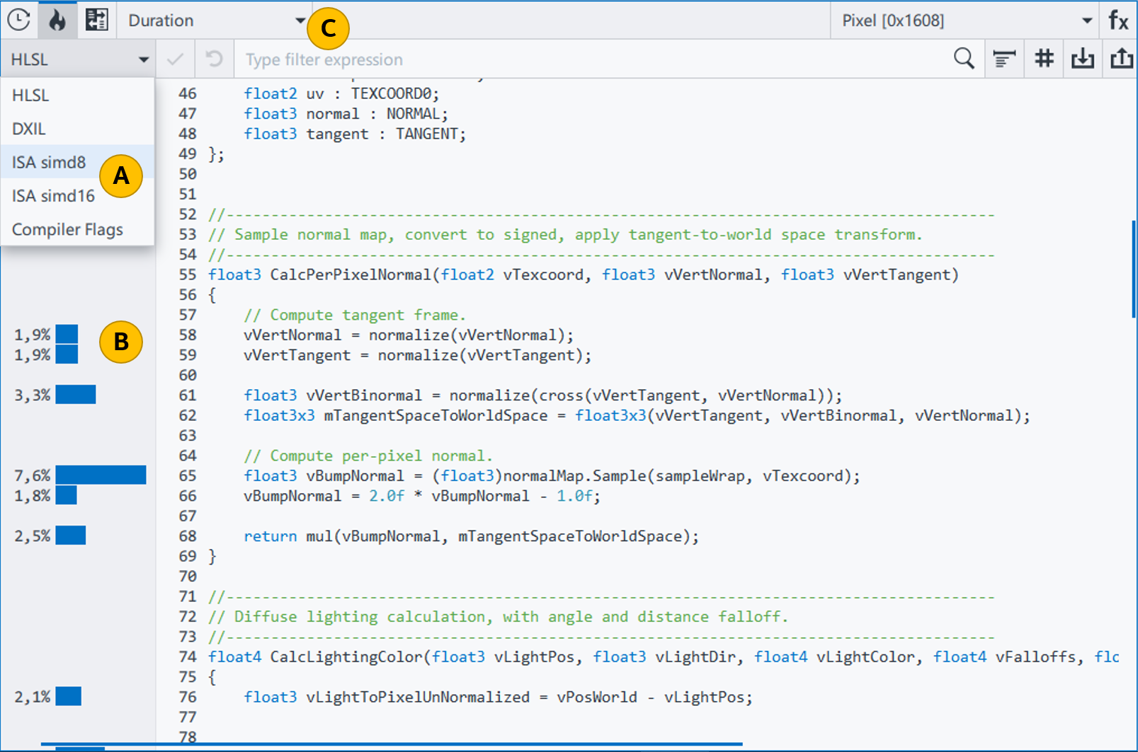Select the Compiler Flags option
The height and width of the screenshot is (752, 1138).
[x=67, y=230]
